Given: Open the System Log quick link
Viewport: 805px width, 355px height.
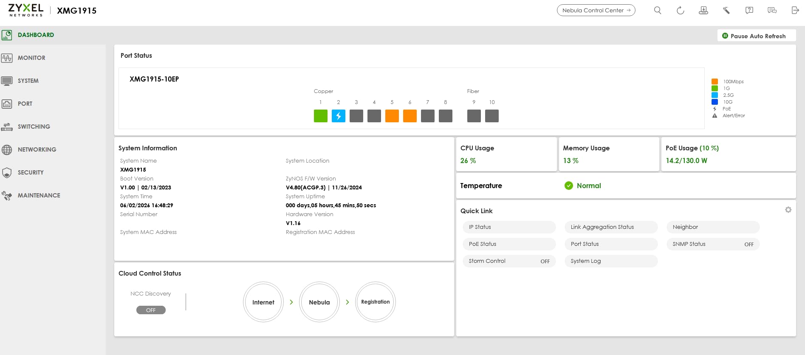Looking at the screenshot, I should tap(611, 261).
